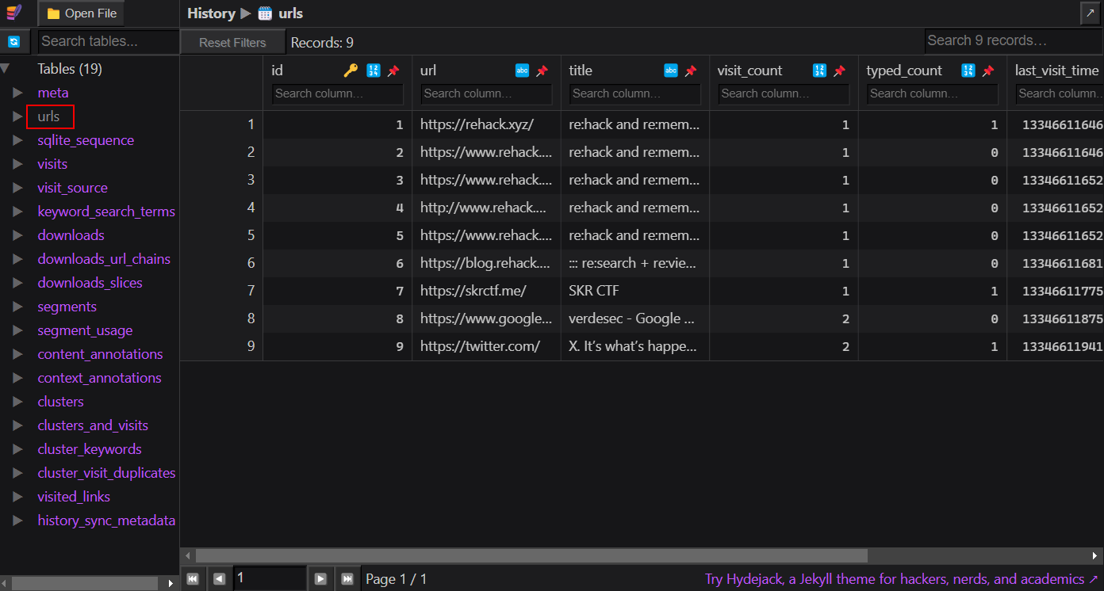The width and height of the screenshot is (1104, 591).
Task: Toggle the pin on the title column
Action: click(x=691, y=71)
